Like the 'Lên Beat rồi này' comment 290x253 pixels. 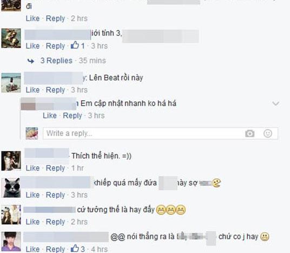[32, 90]
